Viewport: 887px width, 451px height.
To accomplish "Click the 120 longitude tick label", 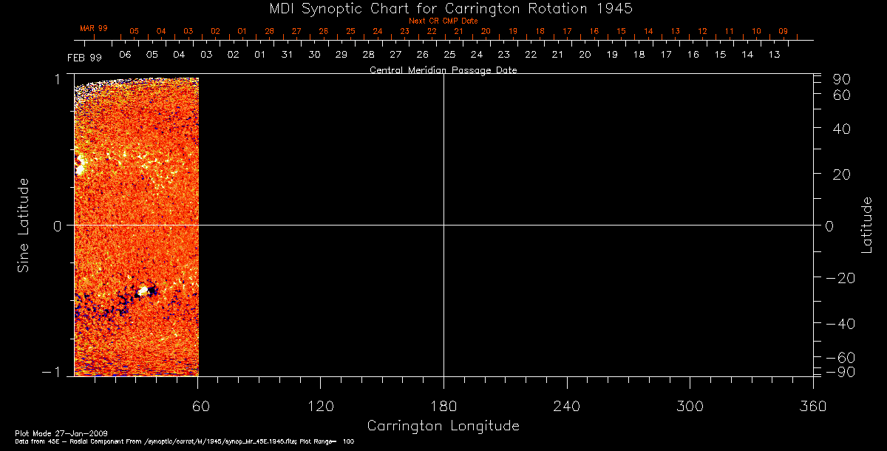I will pos(320,405).
